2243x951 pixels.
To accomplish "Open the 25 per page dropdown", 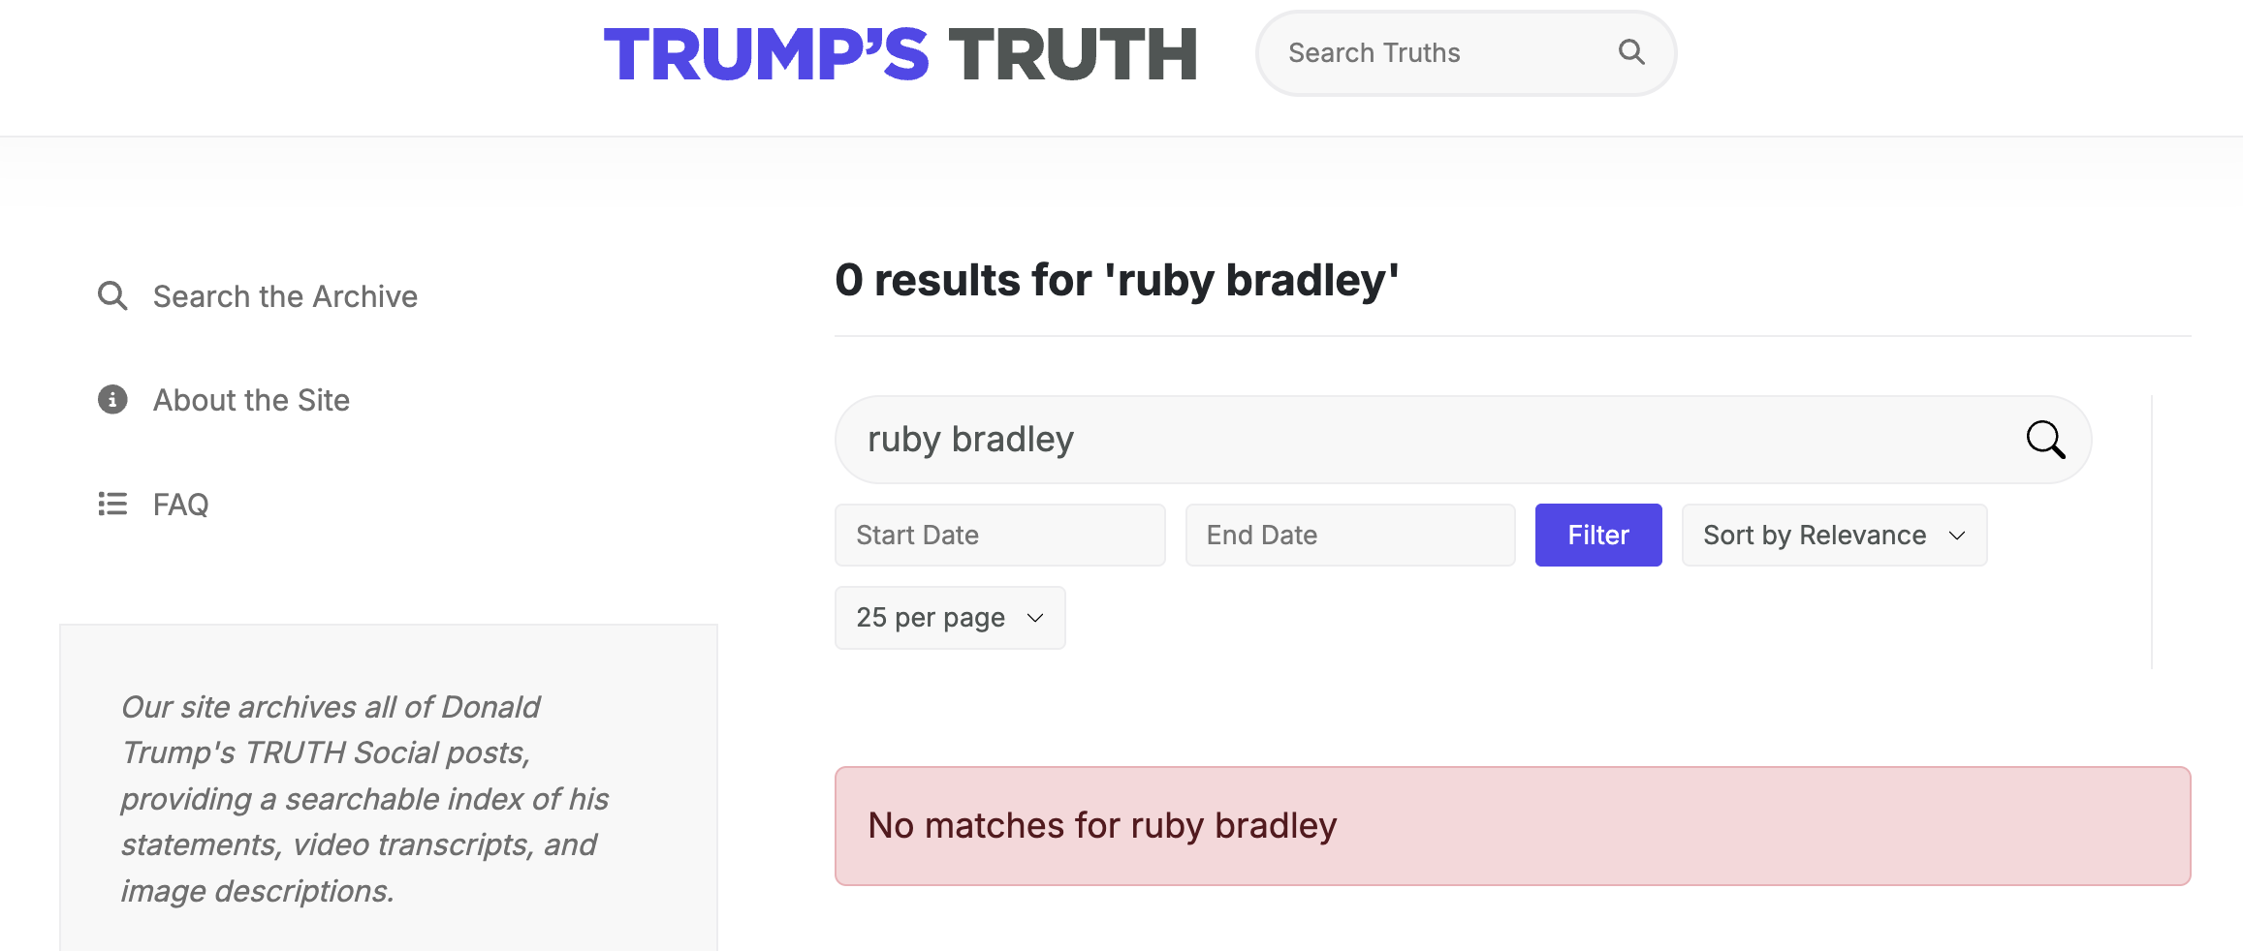I will point(950,618).
